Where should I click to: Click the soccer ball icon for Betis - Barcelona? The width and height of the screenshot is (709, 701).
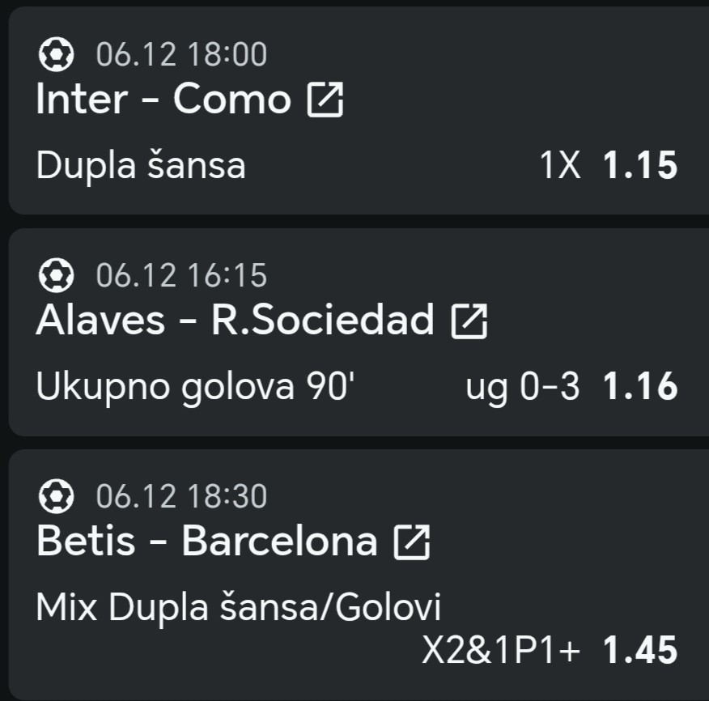pyautogui.click(x=57, y=496)
